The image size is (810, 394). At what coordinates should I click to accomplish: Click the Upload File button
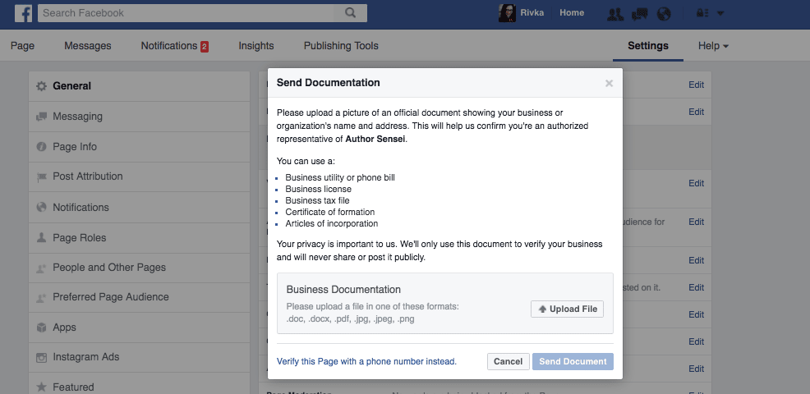pyautogui.click(x=567, y=309)
